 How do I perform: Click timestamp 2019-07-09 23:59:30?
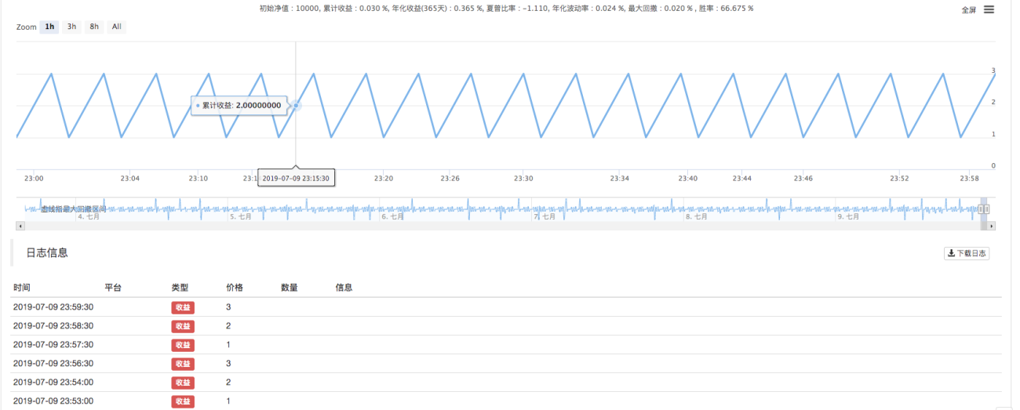pos(53,307)
